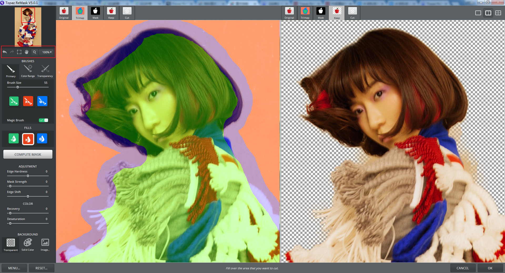Toggle the Magic Brush switch

click(43, 120)
